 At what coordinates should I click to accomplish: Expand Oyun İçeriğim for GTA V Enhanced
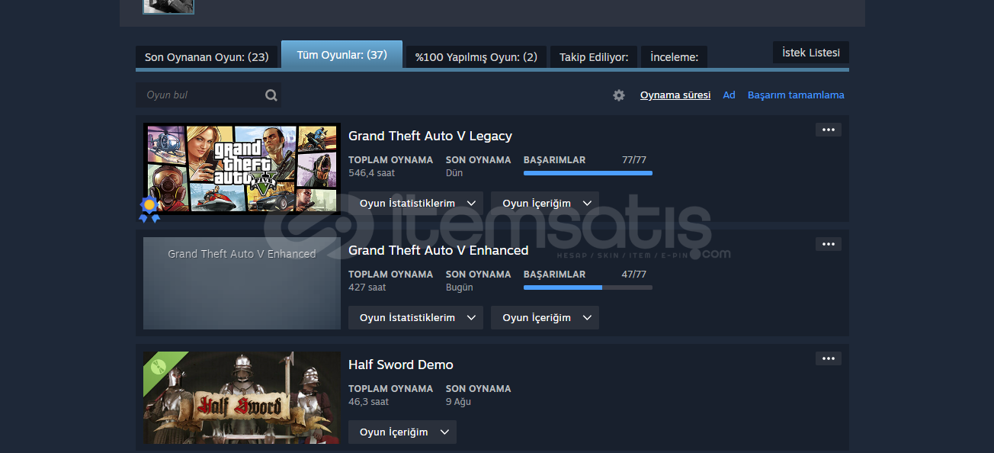click(x=545, y=317)
